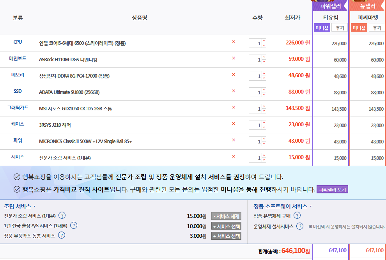Viewport: 386px width, 260px height.
Task: Click help icon next to 운영체제 설치서비스
Action: tap(300, 226)
